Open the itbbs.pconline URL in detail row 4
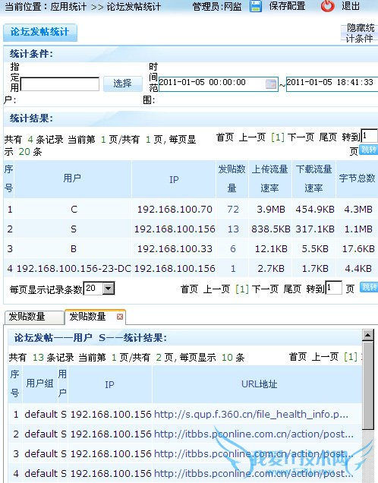Image resolution: width=378 pixels, height=483 pixels. tap(254, 473)
